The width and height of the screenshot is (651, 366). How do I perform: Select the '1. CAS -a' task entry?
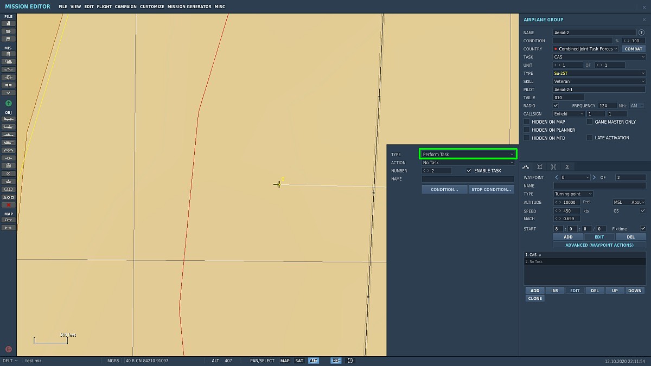pos(584,254)
